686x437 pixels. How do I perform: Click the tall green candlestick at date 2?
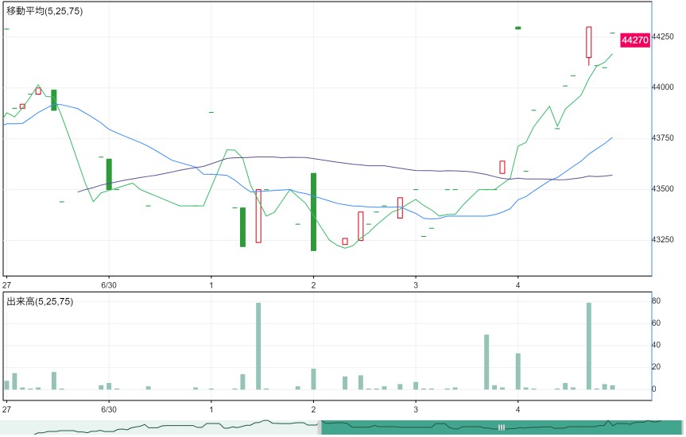pyautogui.click(x=314, y=212)
